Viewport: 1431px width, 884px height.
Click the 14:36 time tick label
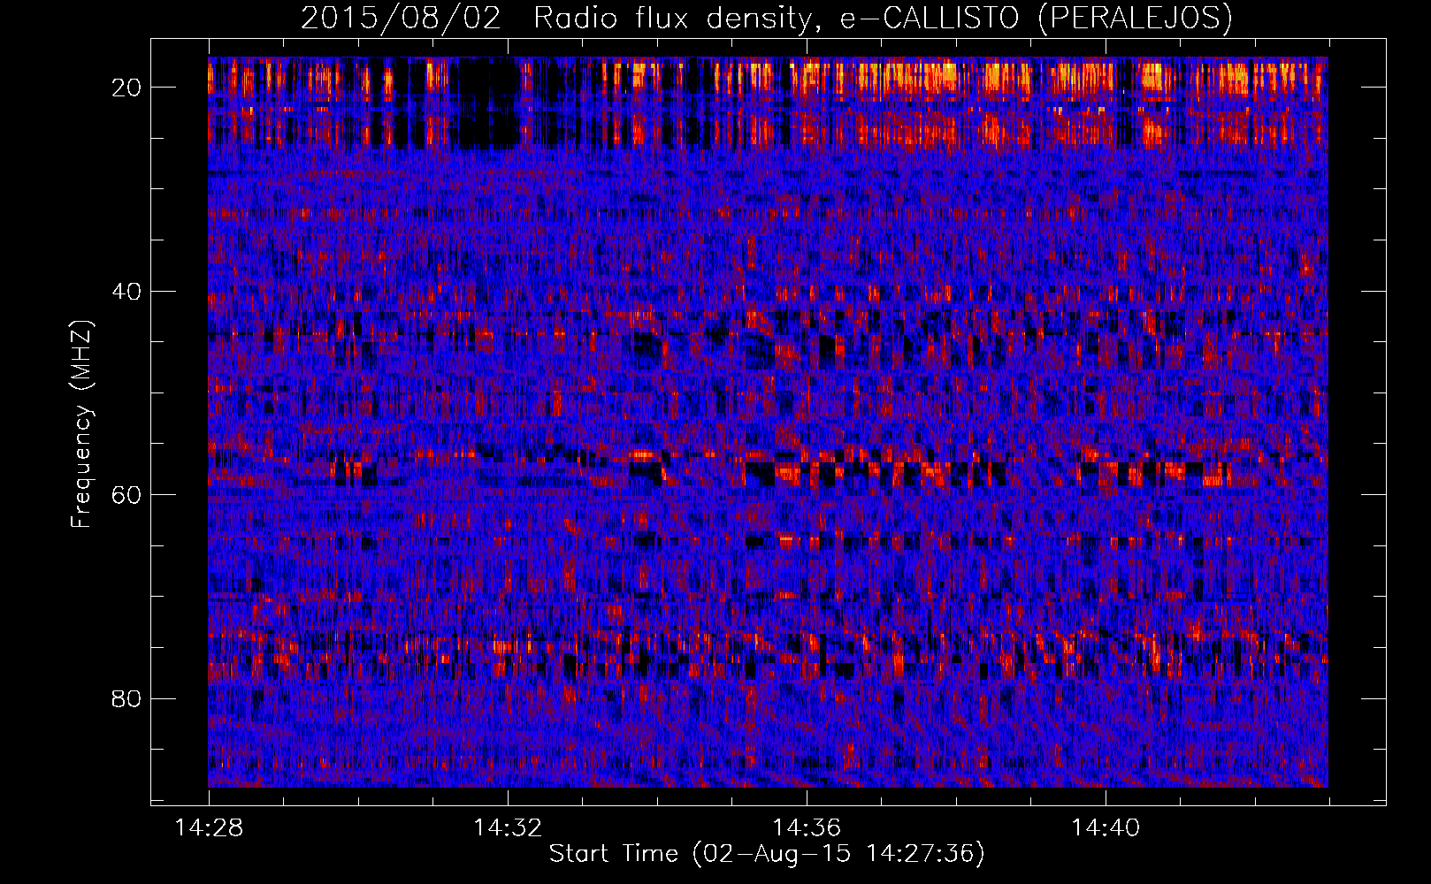tap(807, 827)
